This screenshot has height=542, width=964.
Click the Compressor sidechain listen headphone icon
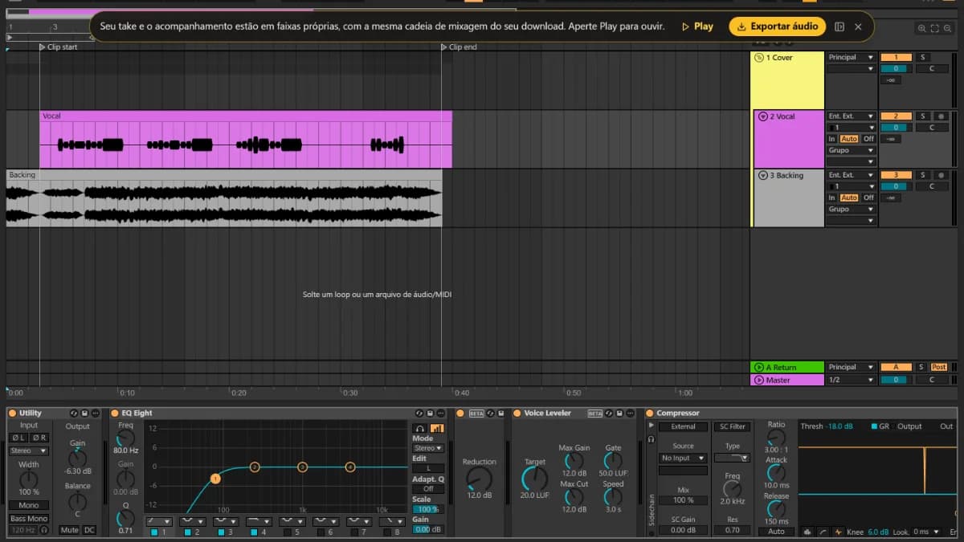coord(651,439)
